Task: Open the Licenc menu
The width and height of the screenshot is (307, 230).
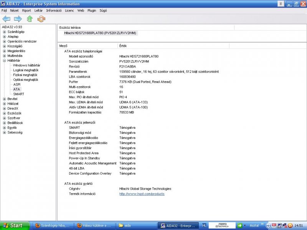Action: (69, 11)
